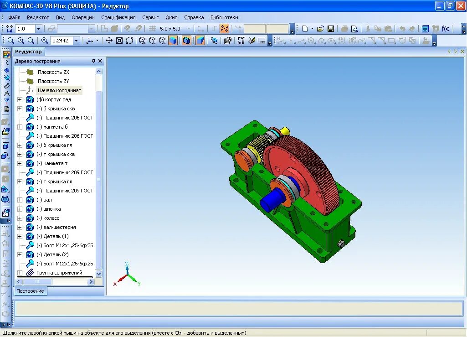Expand the (-) колесо node
Viewport: 467px width, 337px height.
tap(20, 218)
